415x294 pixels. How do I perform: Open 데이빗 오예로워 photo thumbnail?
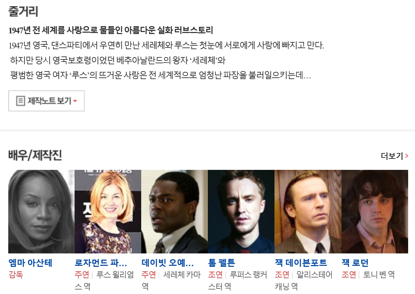pos(175,211)
